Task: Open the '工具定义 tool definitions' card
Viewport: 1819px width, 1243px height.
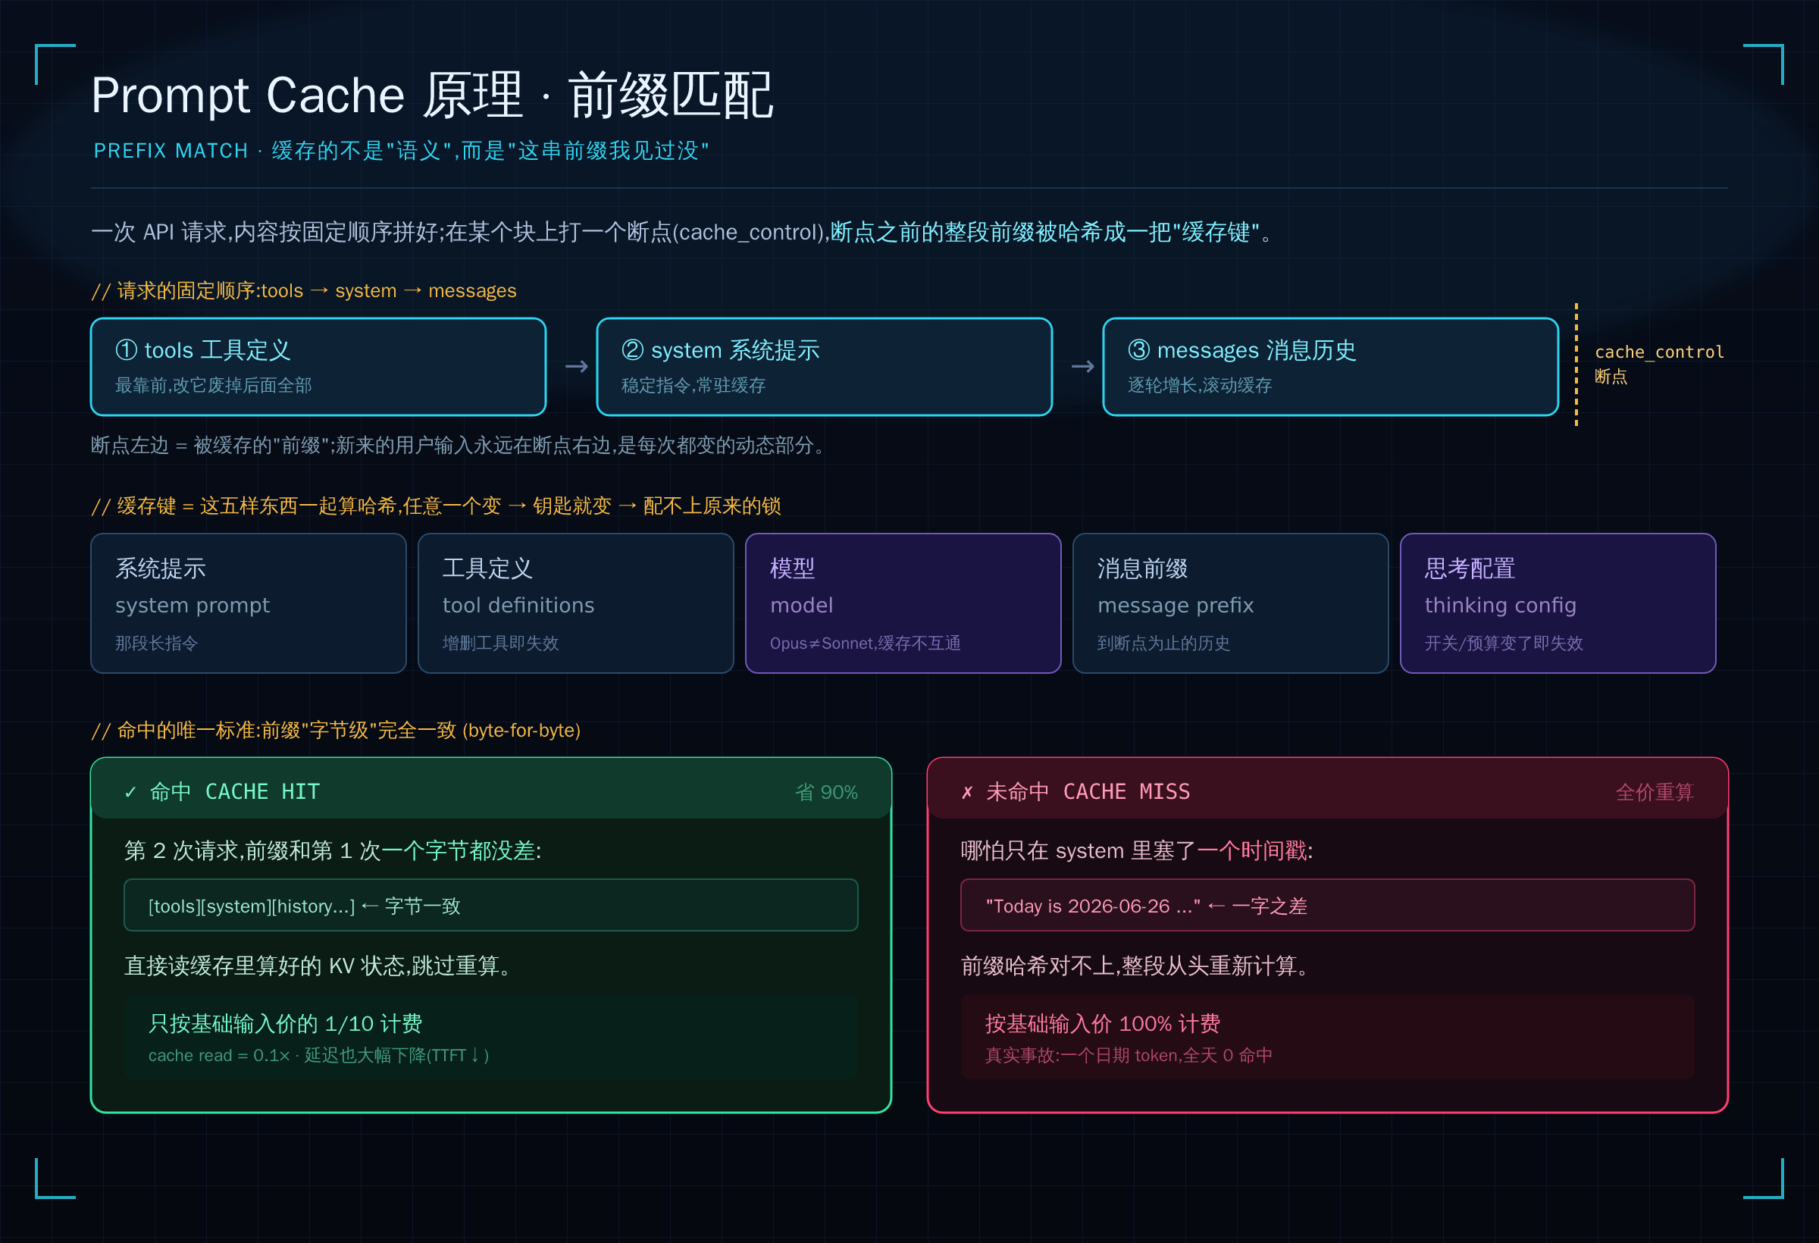Action: click(576, 603)
